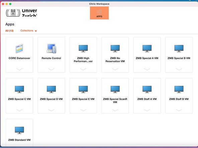Expand chevron under ZMB High Performance server
The image size is (198, 148).
(x=83, y=69)
